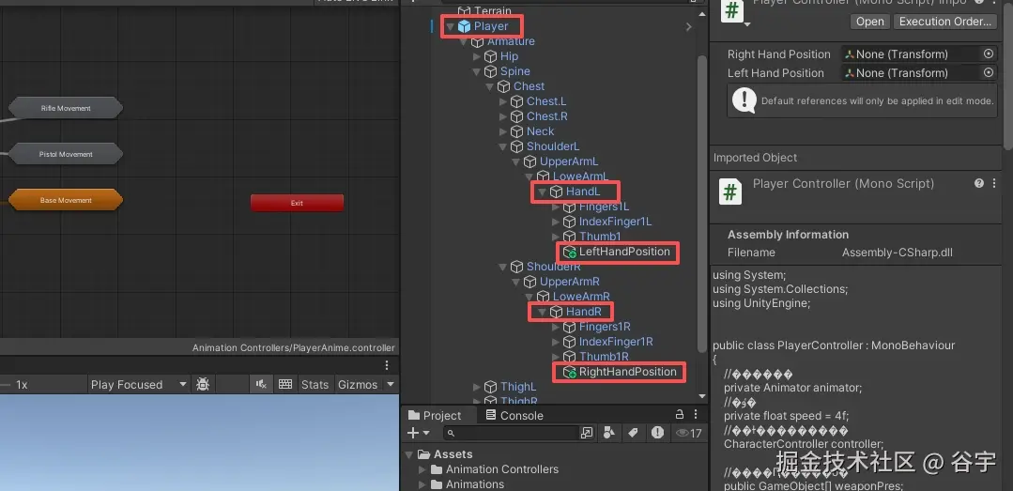Toggle mute audio icon in Game view
Image resolution: width=1013 pixels, height=491 pixels.
coord(261,384)
